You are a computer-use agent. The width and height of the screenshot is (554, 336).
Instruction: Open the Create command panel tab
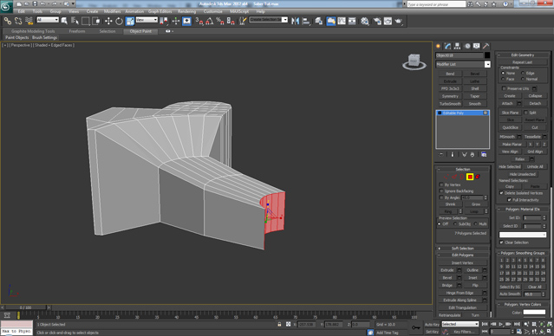[x=439, y=46]
